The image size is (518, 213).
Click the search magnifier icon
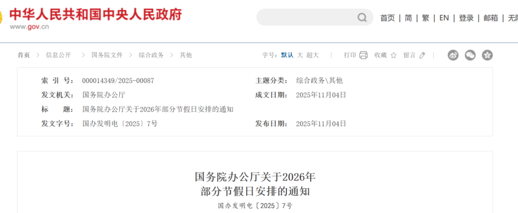(x=362, y=17)
